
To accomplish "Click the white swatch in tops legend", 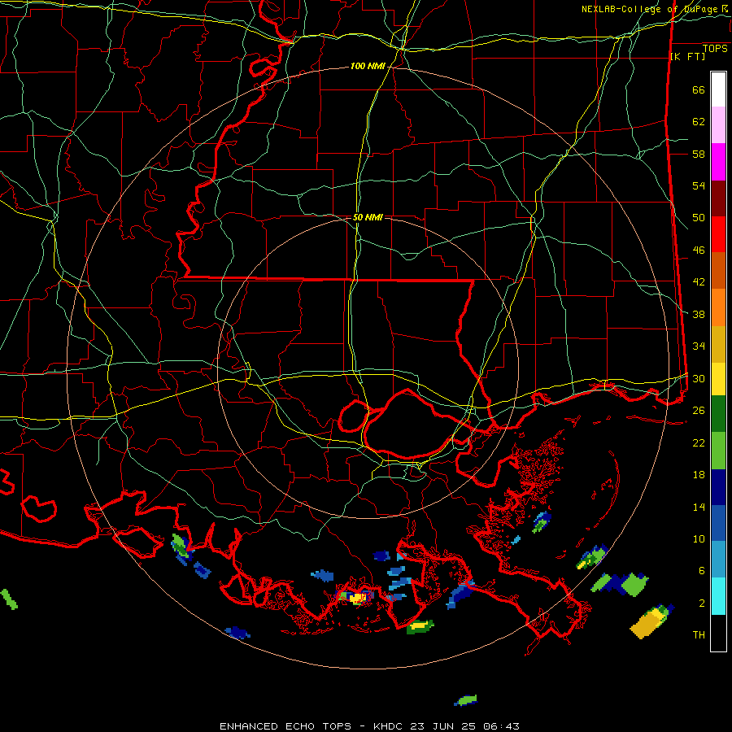I will click(x=718, y=89).
